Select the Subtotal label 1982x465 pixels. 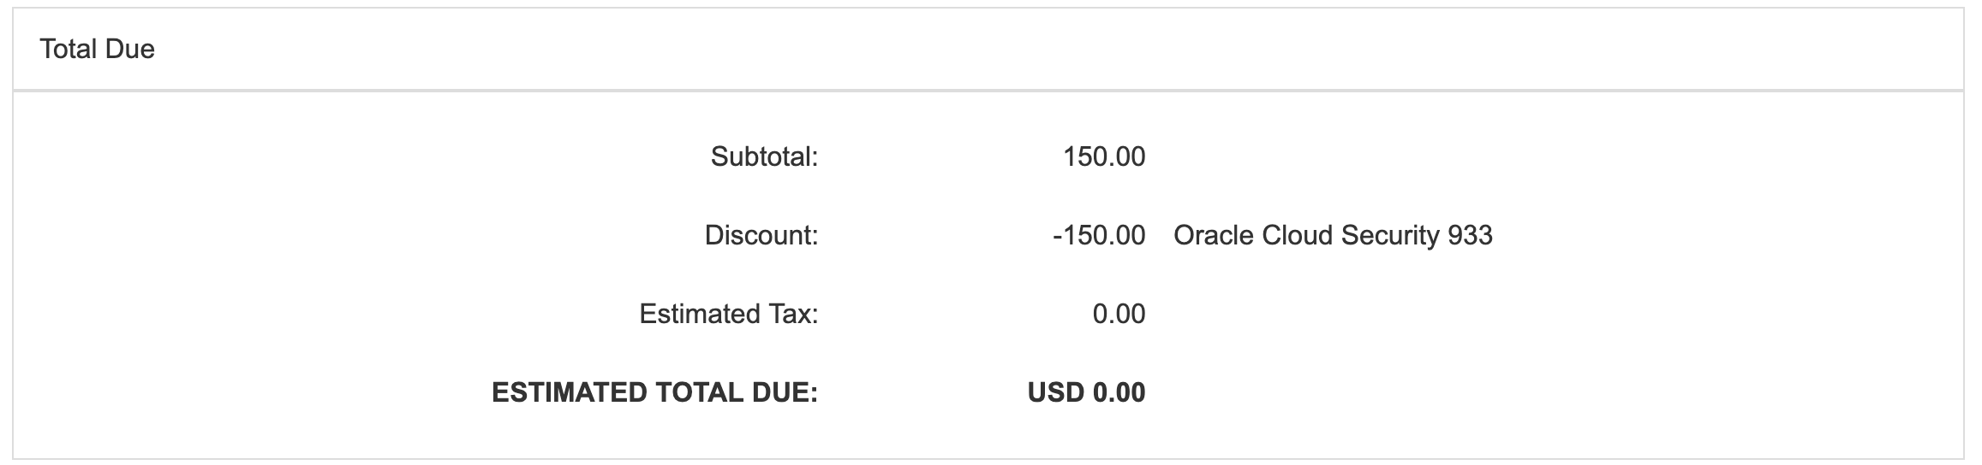765,156
